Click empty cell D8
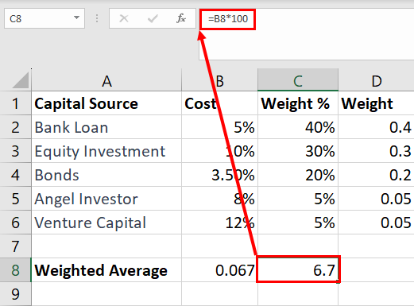Image resolution: width=414 pixels, height=306 pixels. point(376,270)
